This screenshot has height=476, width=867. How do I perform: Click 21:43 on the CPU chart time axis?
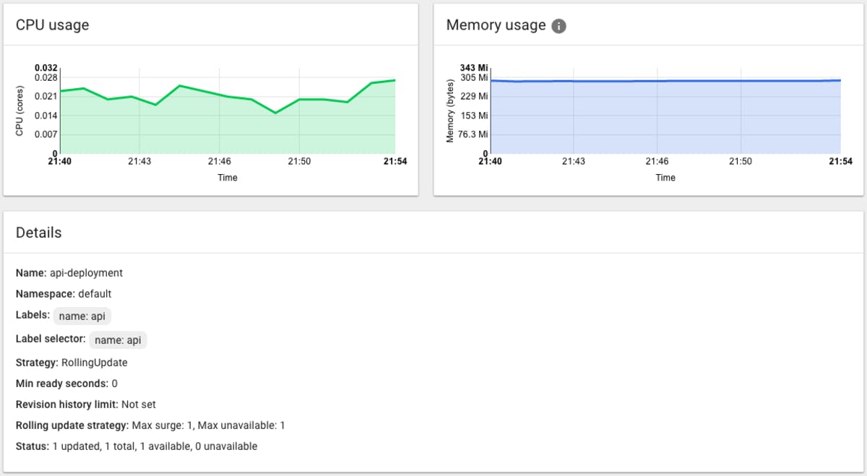coord(139,162)
